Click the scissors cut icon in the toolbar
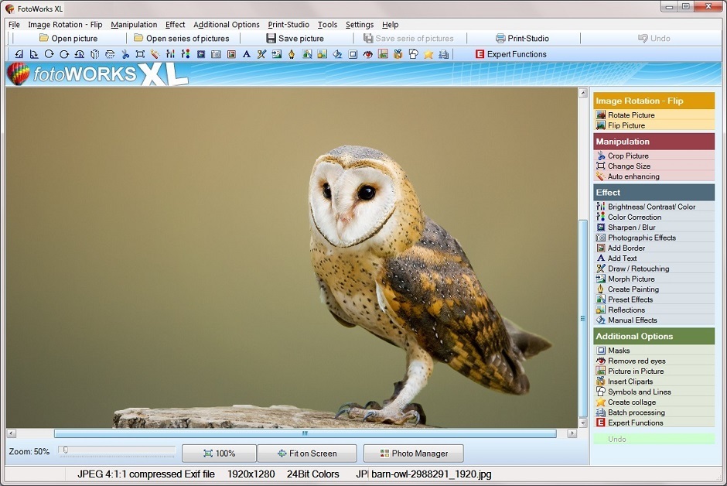The height and width of the screenshot is (486, 727). coord(125,54)
